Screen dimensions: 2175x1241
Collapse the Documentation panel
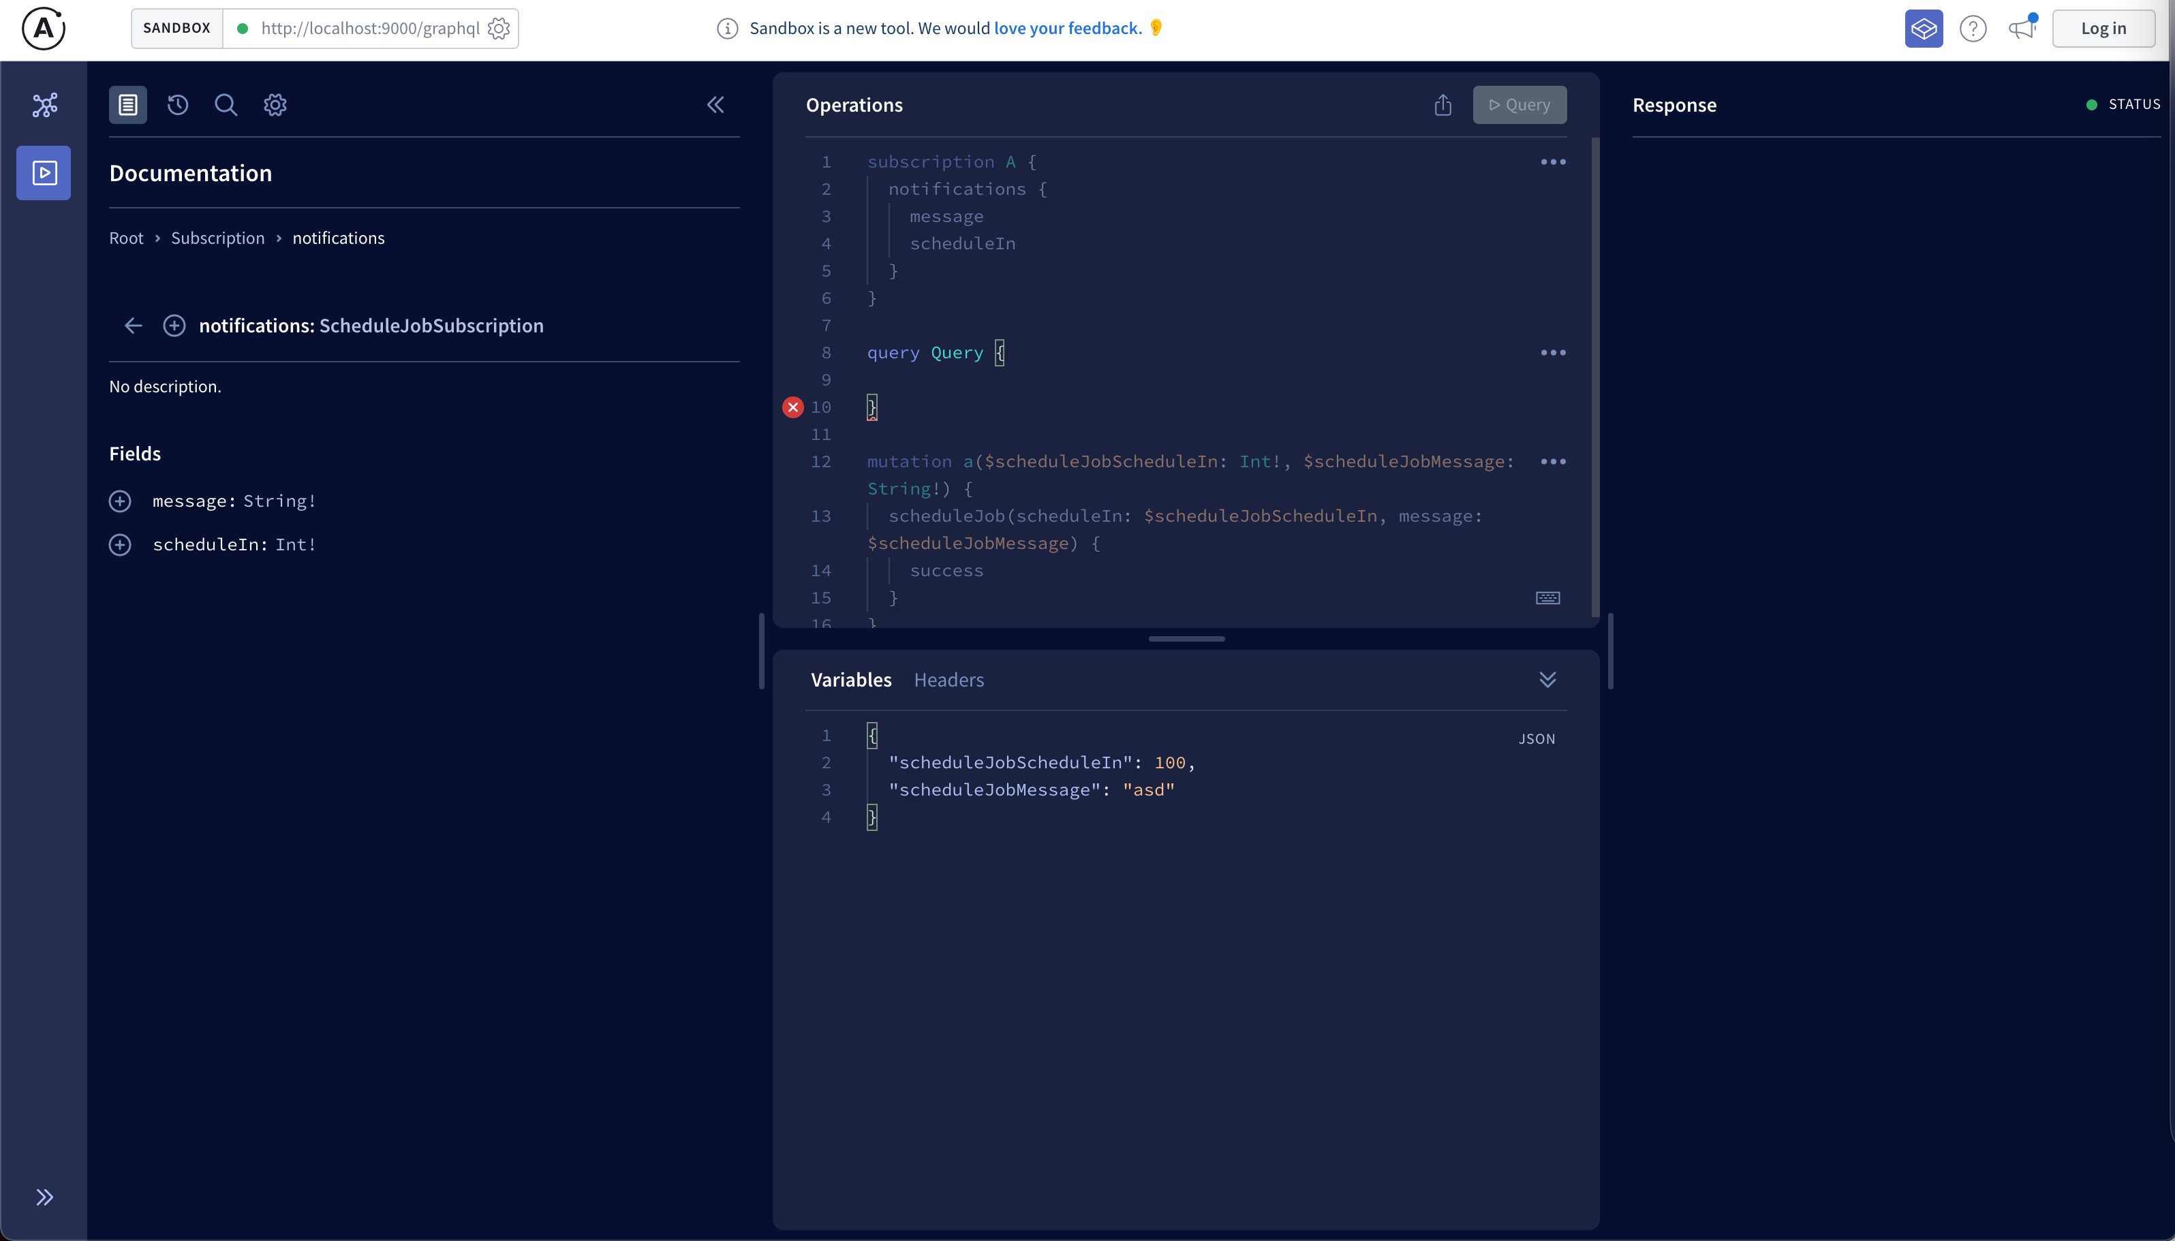715,105
